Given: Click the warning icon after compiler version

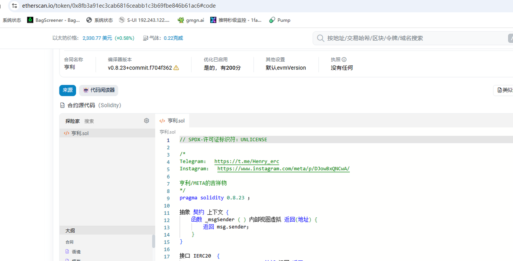Looking at the screenshot, I should coord(176,68).
